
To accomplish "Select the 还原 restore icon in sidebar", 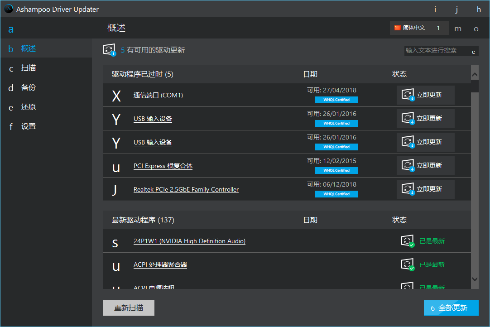I will (10, 107).
